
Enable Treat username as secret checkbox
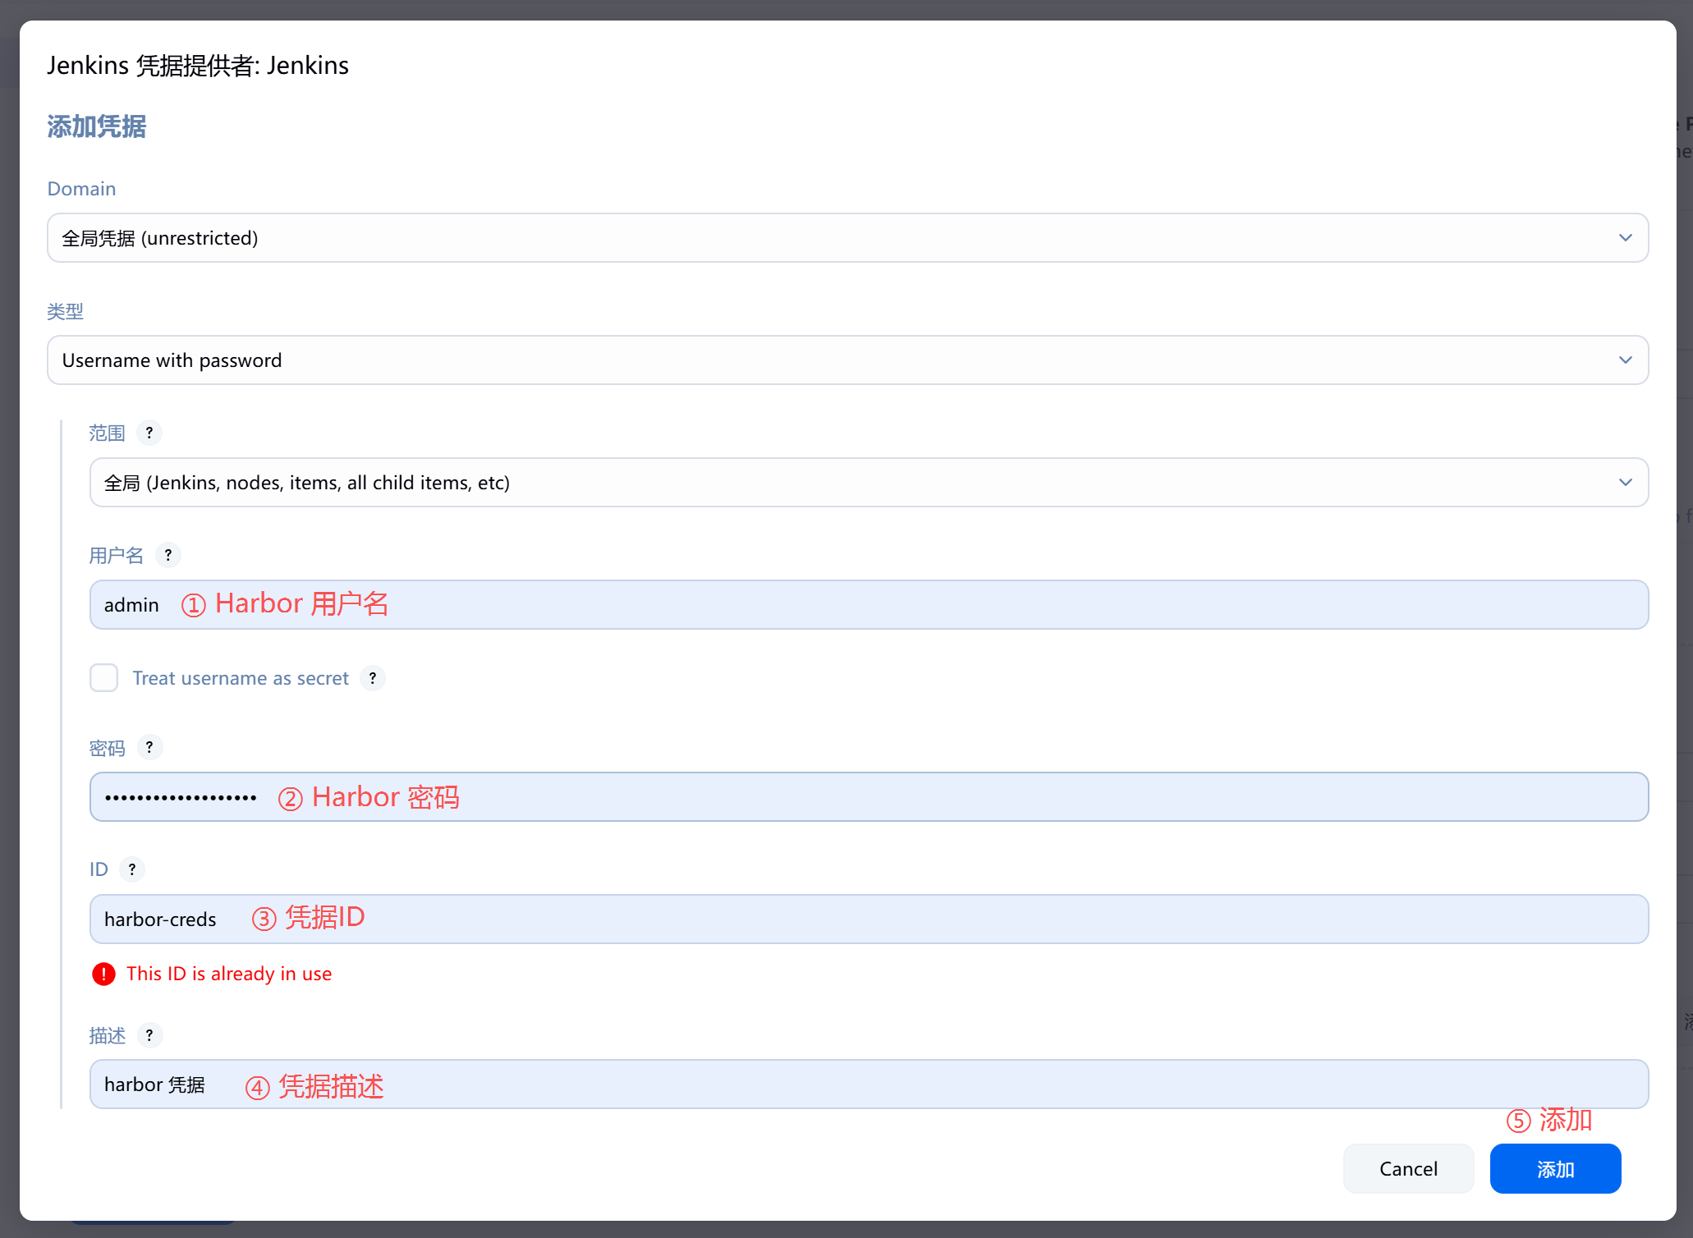click(104, 678)
